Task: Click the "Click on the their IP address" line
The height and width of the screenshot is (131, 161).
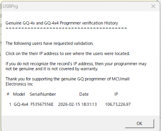Action: click(x=68, y=54)
